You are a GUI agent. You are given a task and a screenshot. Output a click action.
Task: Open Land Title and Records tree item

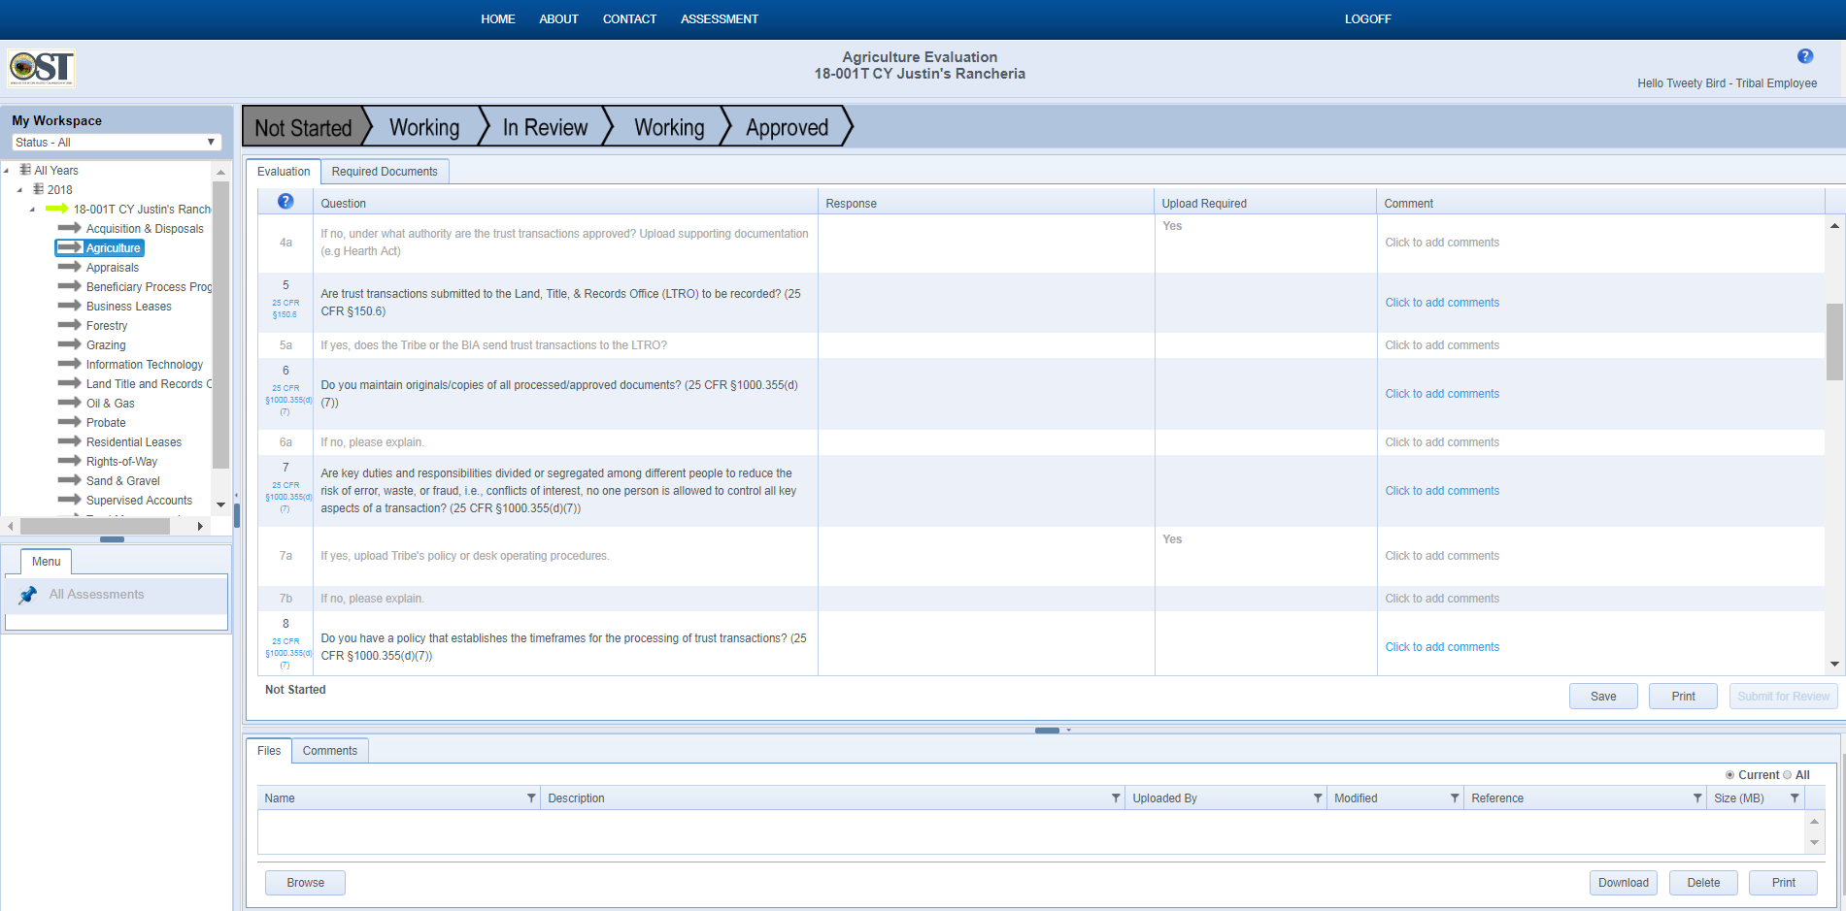(149, 384)
